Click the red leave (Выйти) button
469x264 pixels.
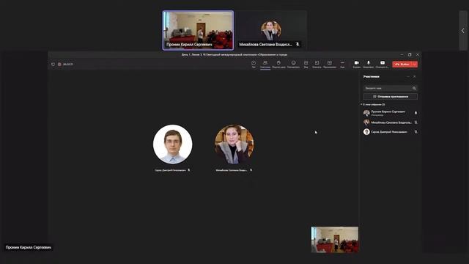[x=402, y=65]
